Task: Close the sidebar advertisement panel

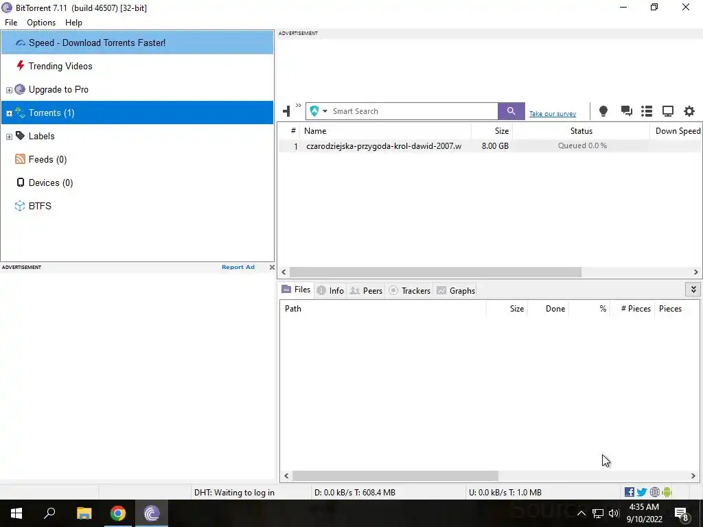Action: point(272,267)
